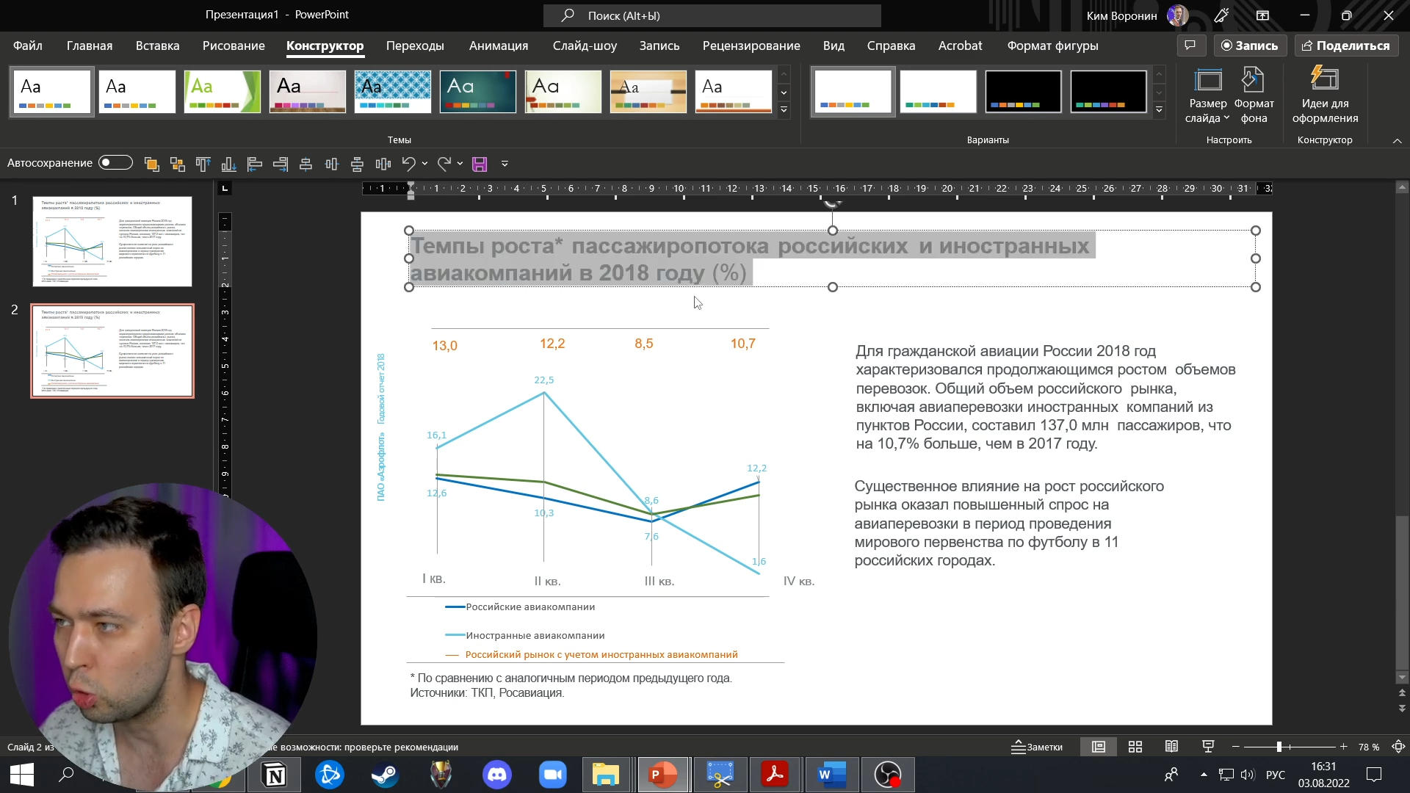
Task: Click the Поделиться button
Action: (1345, 46)
